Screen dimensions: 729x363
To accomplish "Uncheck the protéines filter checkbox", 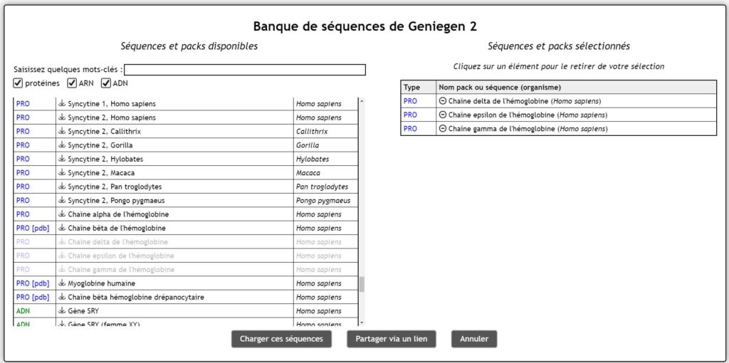I will tap(19, 83).
